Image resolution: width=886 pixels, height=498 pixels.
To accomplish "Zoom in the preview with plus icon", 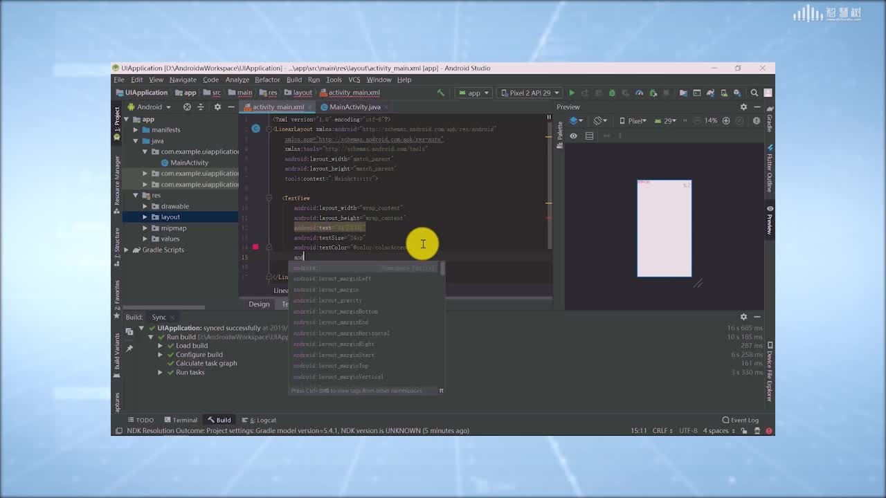I will click(x=726, y=120).
